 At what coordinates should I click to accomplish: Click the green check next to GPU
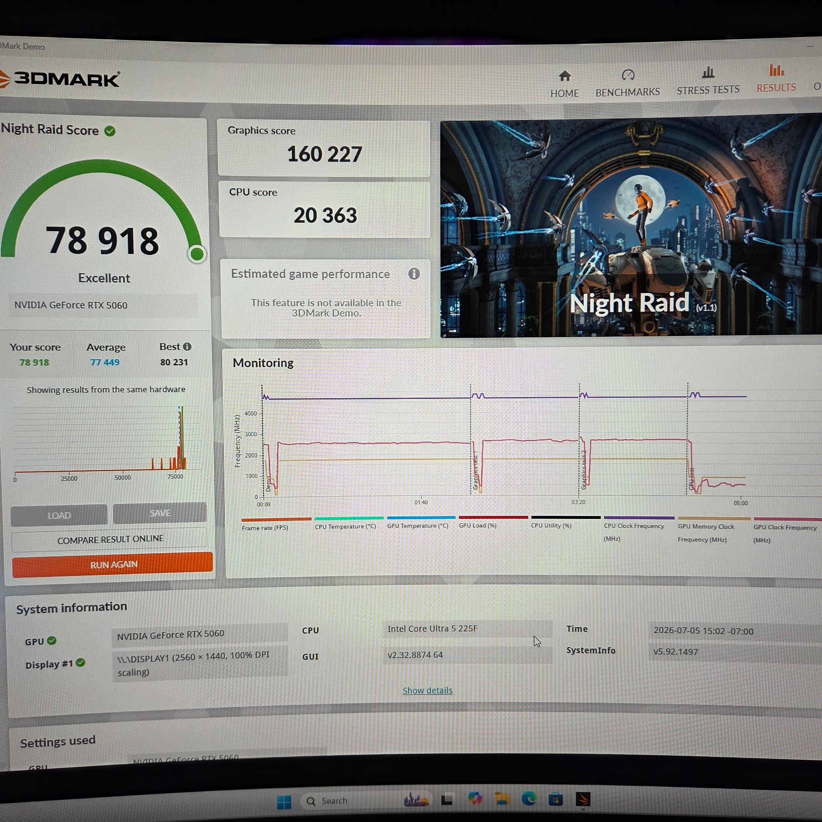coord(51,640)
